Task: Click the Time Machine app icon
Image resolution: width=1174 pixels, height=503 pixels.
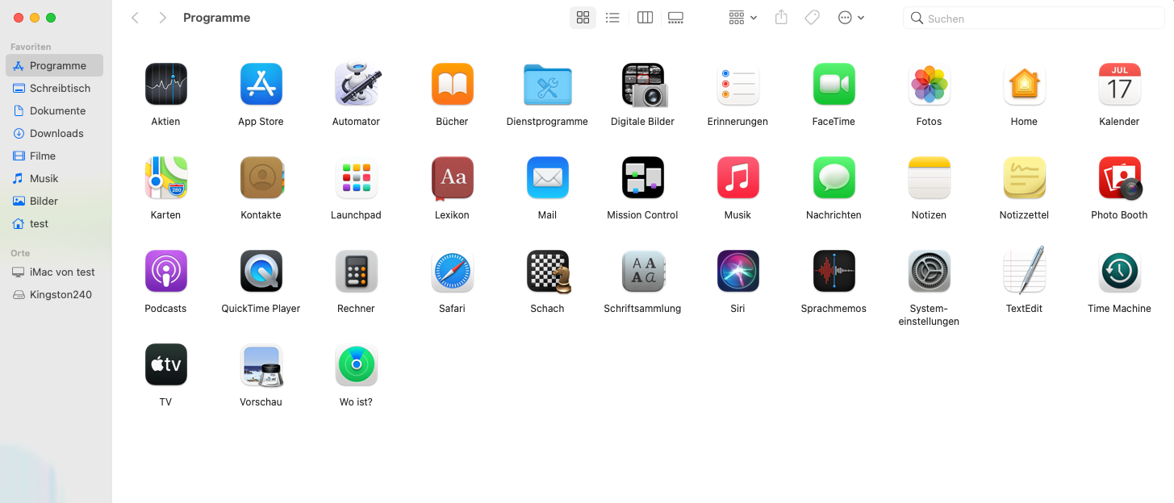Action: pyautogui.click(x=1119, y=271)
